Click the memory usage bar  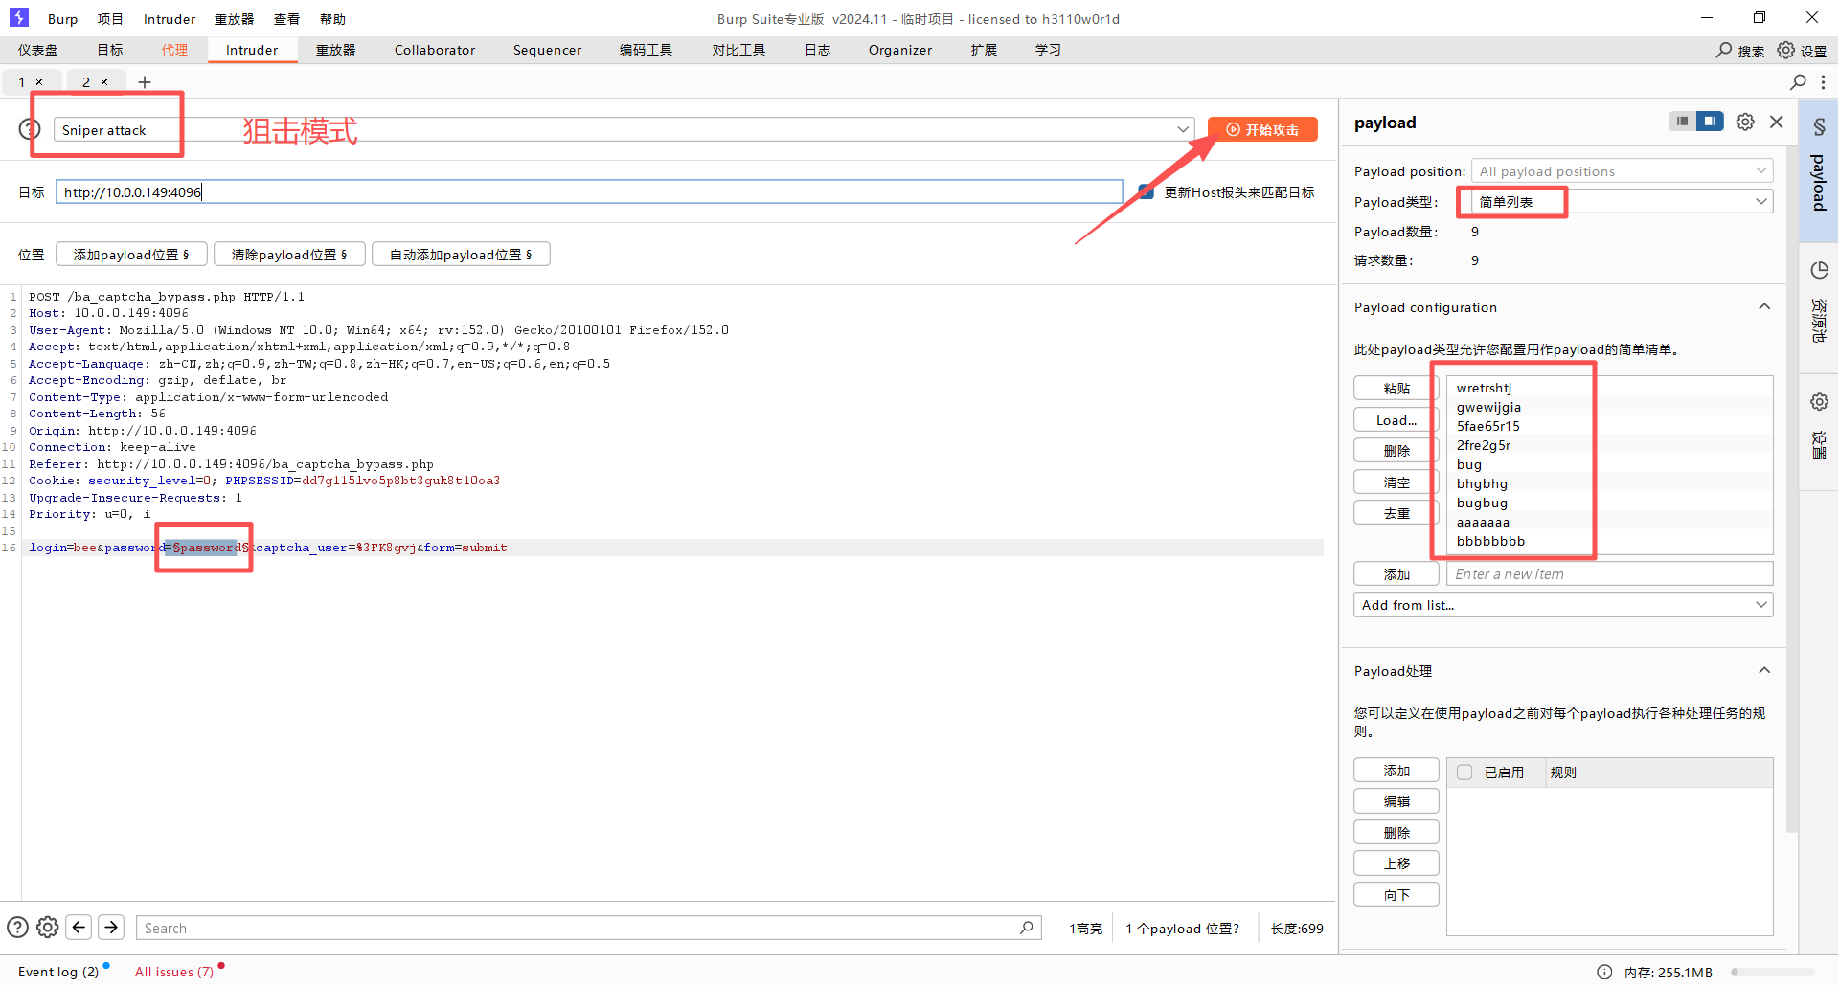tap(1774, 972)
